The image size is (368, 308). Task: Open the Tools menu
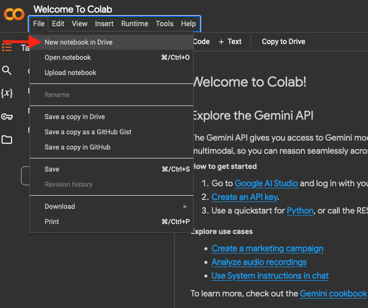(164, 24)
